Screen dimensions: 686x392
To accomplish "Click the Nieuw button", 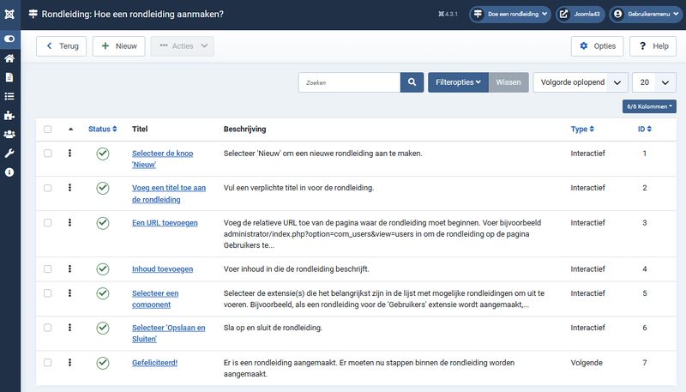I will [118, 46].
